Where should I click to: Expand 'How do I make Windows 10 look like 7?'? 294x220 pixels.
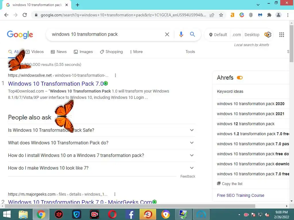tap(102, 168)
